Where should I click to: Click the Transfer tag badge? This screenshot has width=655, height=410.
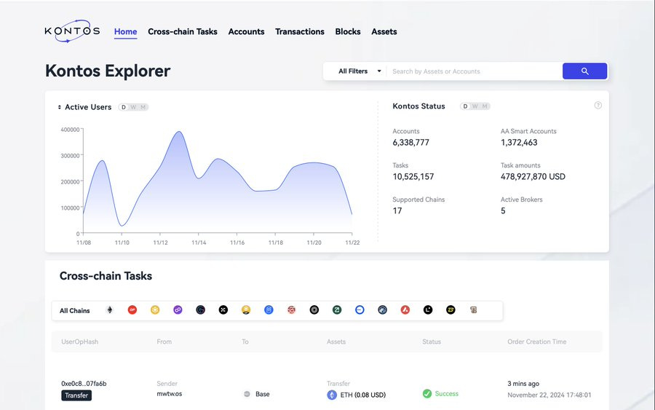click(76, 395)
